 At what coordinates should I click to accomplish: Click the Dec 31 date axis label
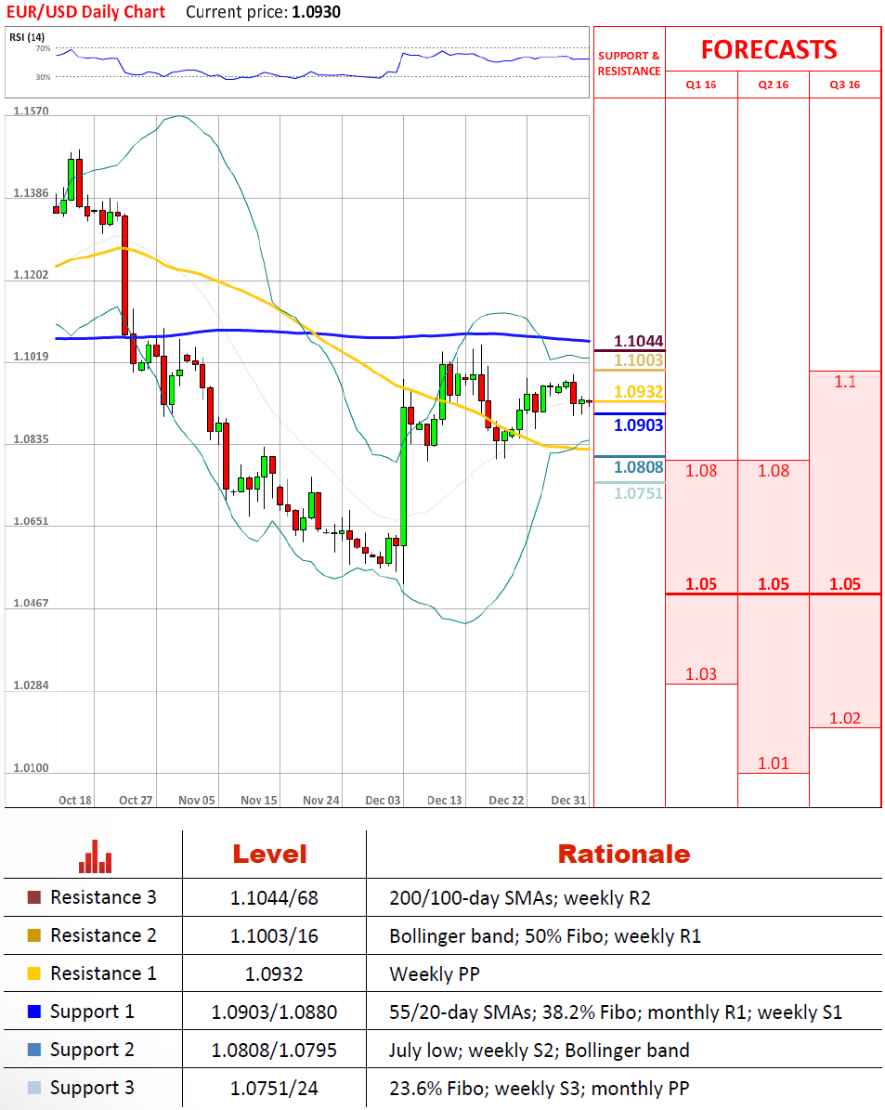(x=568, y=801)
